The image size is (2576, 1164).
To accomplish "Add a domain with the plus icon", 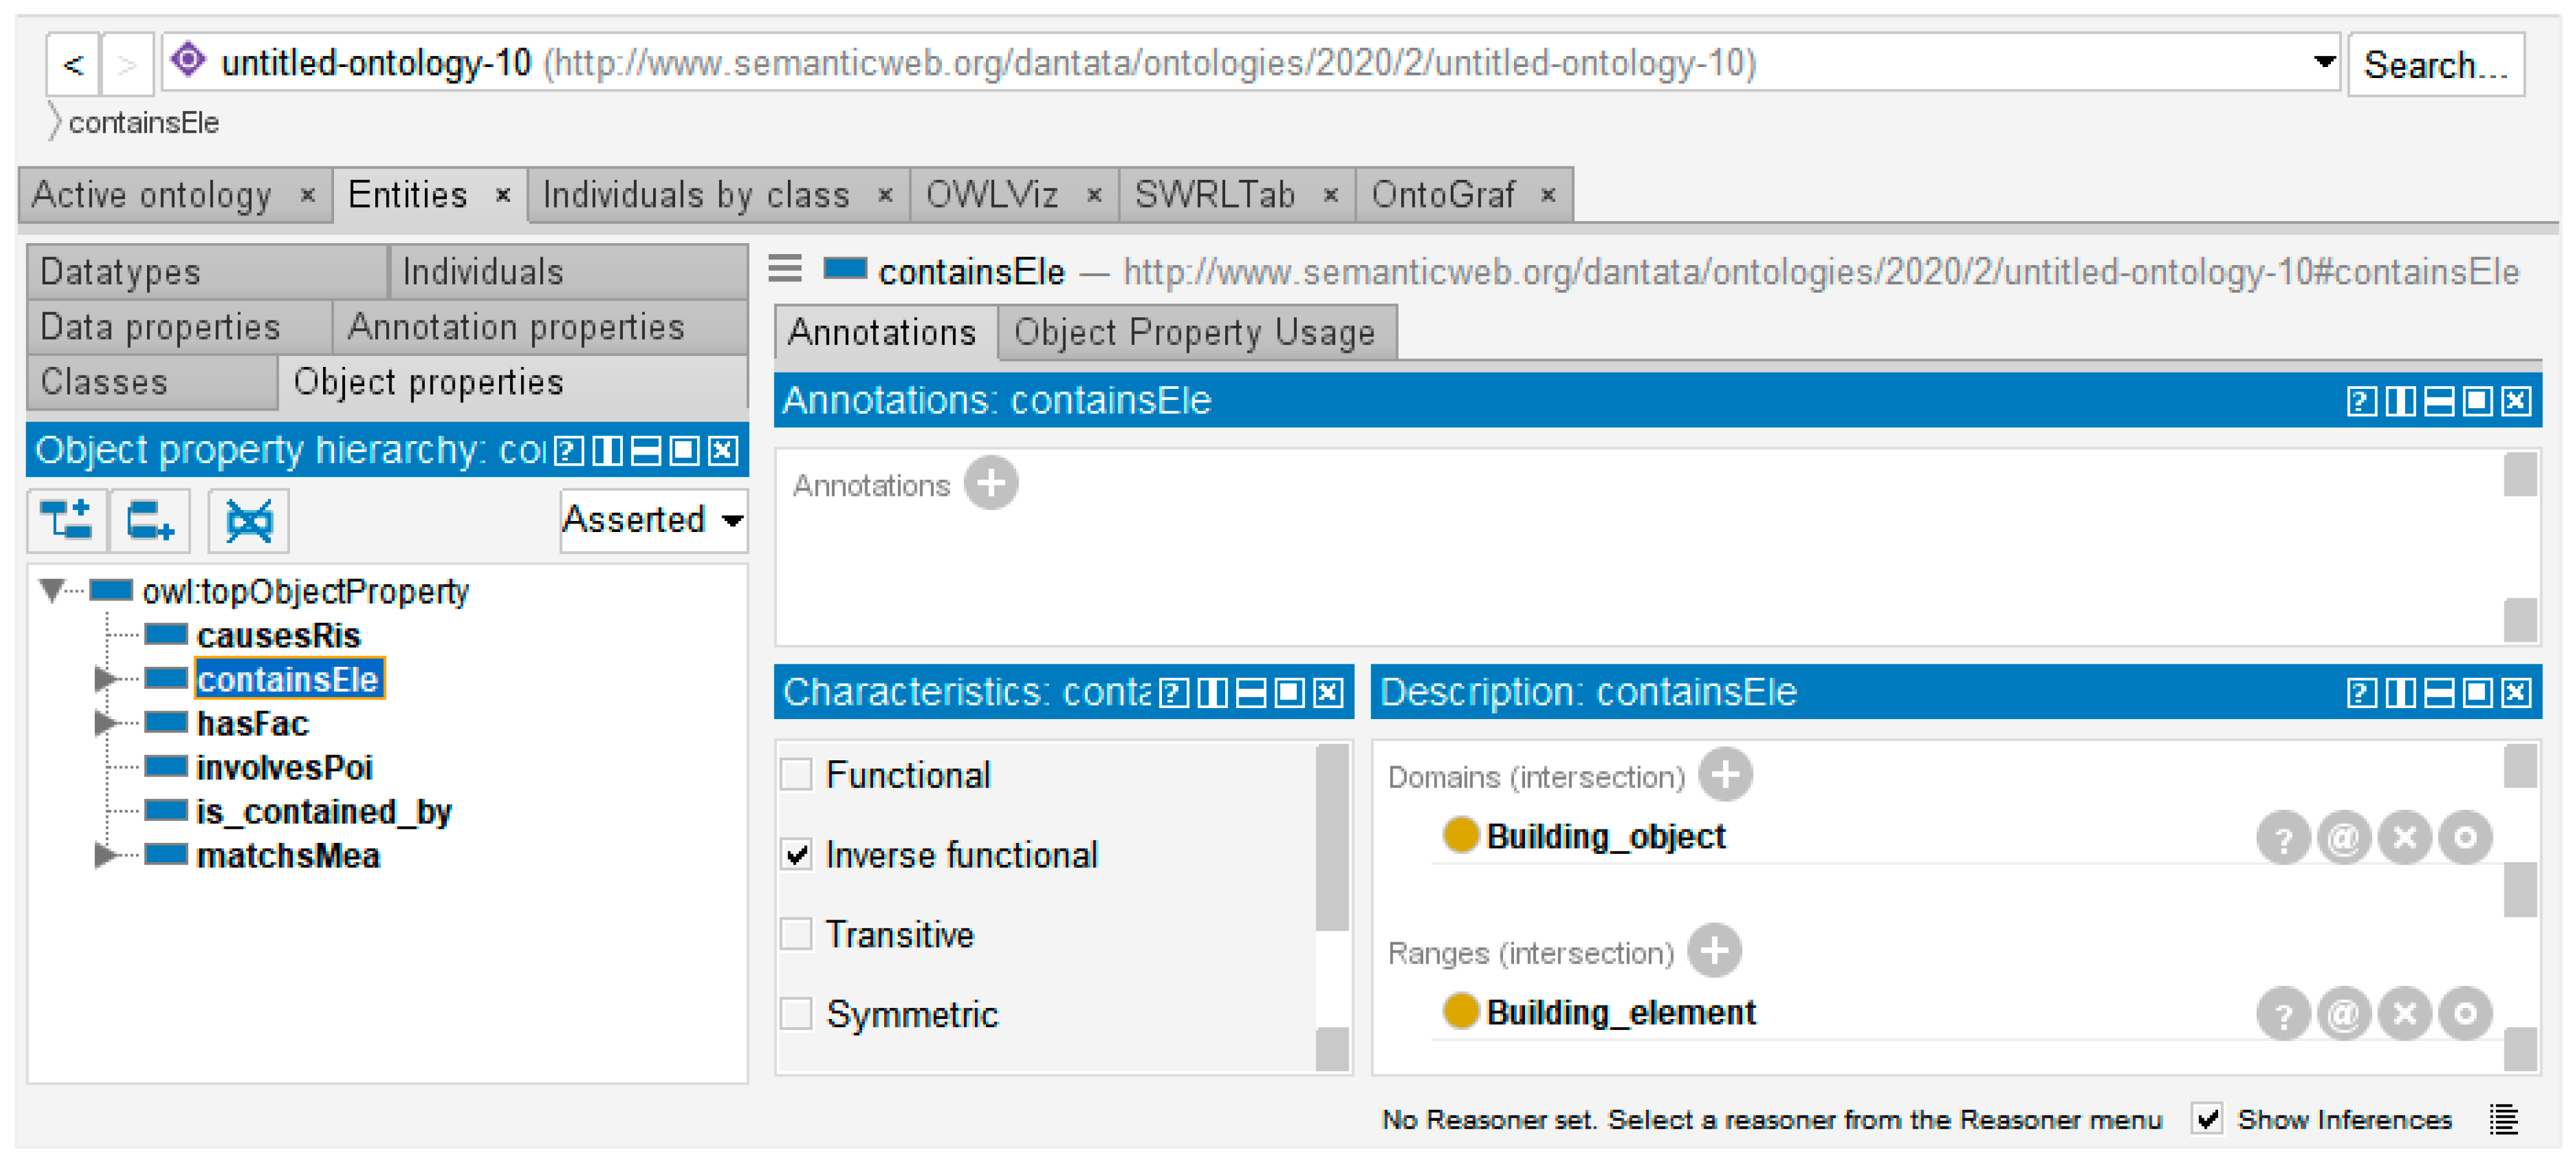I will click(x=1725, y=775).
